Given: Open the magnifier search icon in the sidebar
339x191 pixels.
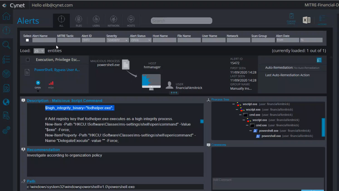Looking at the screenshot, I should 6,45.
